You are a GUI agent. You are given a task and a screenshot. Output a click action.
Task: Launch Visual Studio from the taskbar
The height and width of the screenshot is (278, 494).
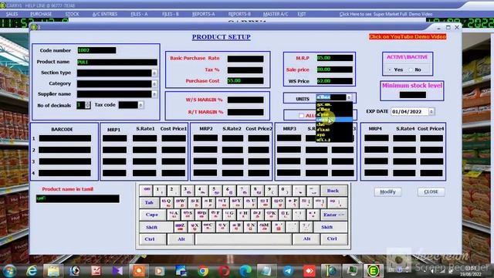click(117, 271)
